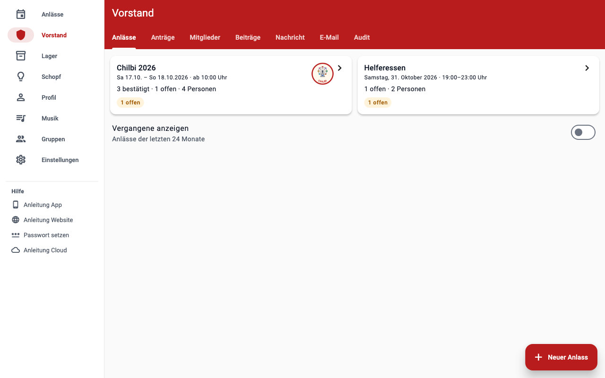Click the Musik label in sidebar
Viewport: 605px width, 378px height.
pyautogui.click(x=50, y=118)
